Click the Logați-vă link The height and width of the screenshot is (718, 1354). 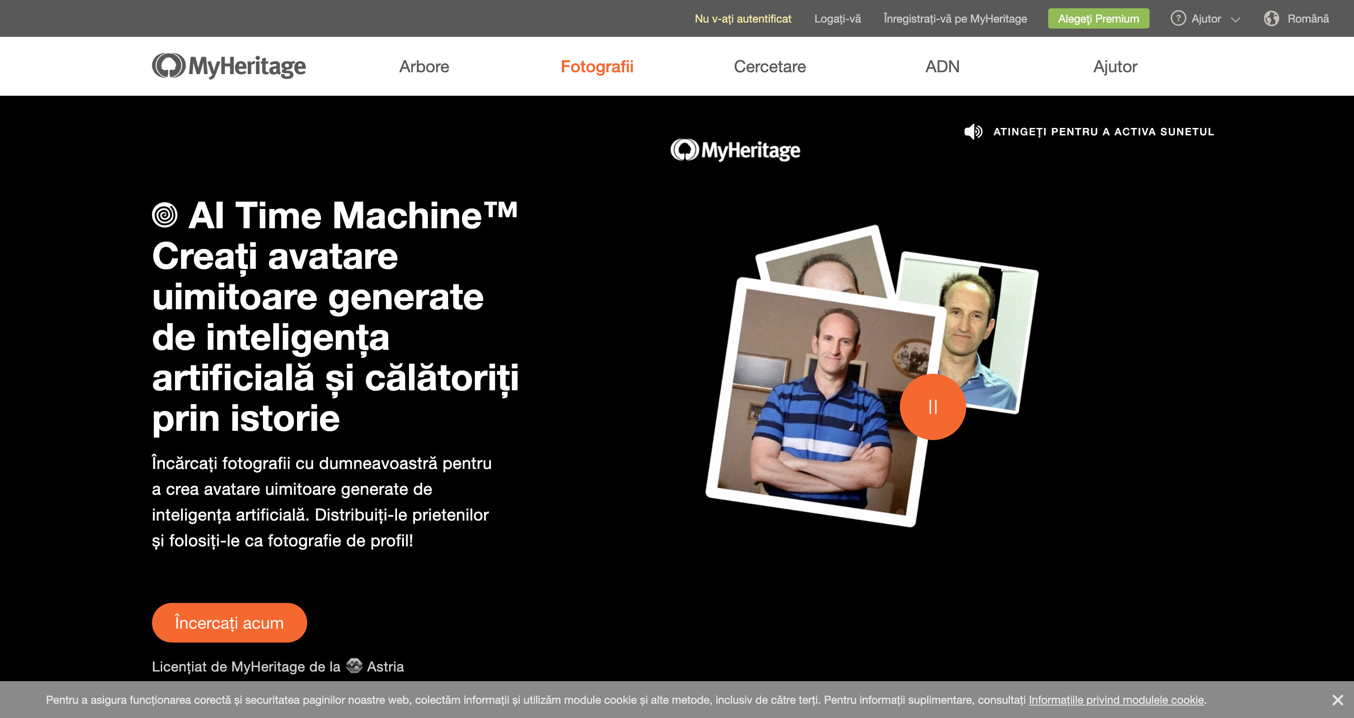(837, 18)
